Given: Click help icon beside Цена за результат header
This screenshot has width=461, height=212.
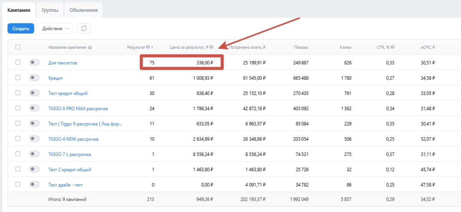Looking at the screenshot, I should coord(211,47).
